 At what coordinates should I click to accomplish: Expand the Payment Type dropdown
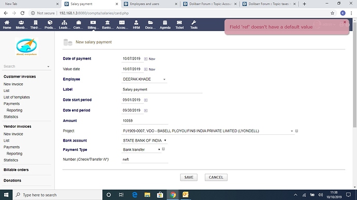click(141, 149)
